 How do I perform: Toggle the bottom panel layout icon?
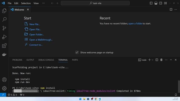[x=156, y=3]
